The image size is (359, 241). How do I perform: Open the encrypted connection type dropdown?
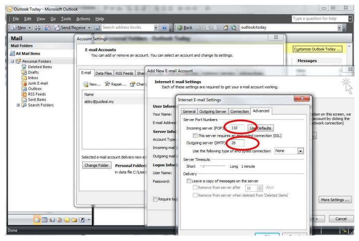tap(301, 151)
